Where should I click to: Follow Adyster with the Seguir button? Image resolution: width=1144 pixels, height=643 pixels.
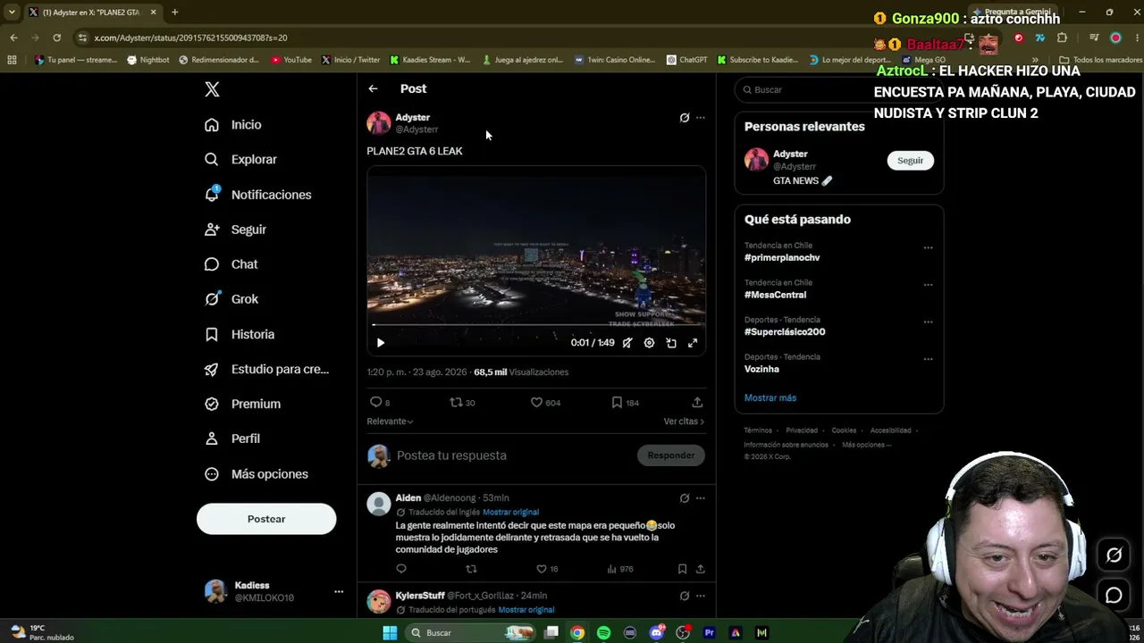pos(910,161)
